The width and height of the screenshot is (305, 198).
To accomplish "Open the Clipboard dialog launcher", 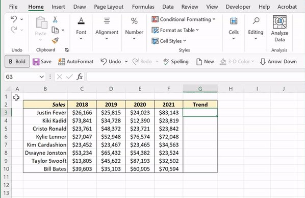I will click(x=67, y=50).
